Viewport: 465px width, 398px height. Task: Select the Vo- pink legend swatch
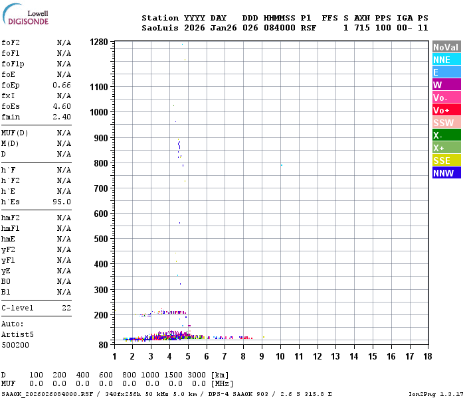point(446,97)
